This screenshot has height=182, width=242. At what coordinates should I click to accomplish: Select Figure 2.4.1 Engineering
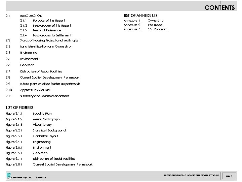click(x=28, y=142)
